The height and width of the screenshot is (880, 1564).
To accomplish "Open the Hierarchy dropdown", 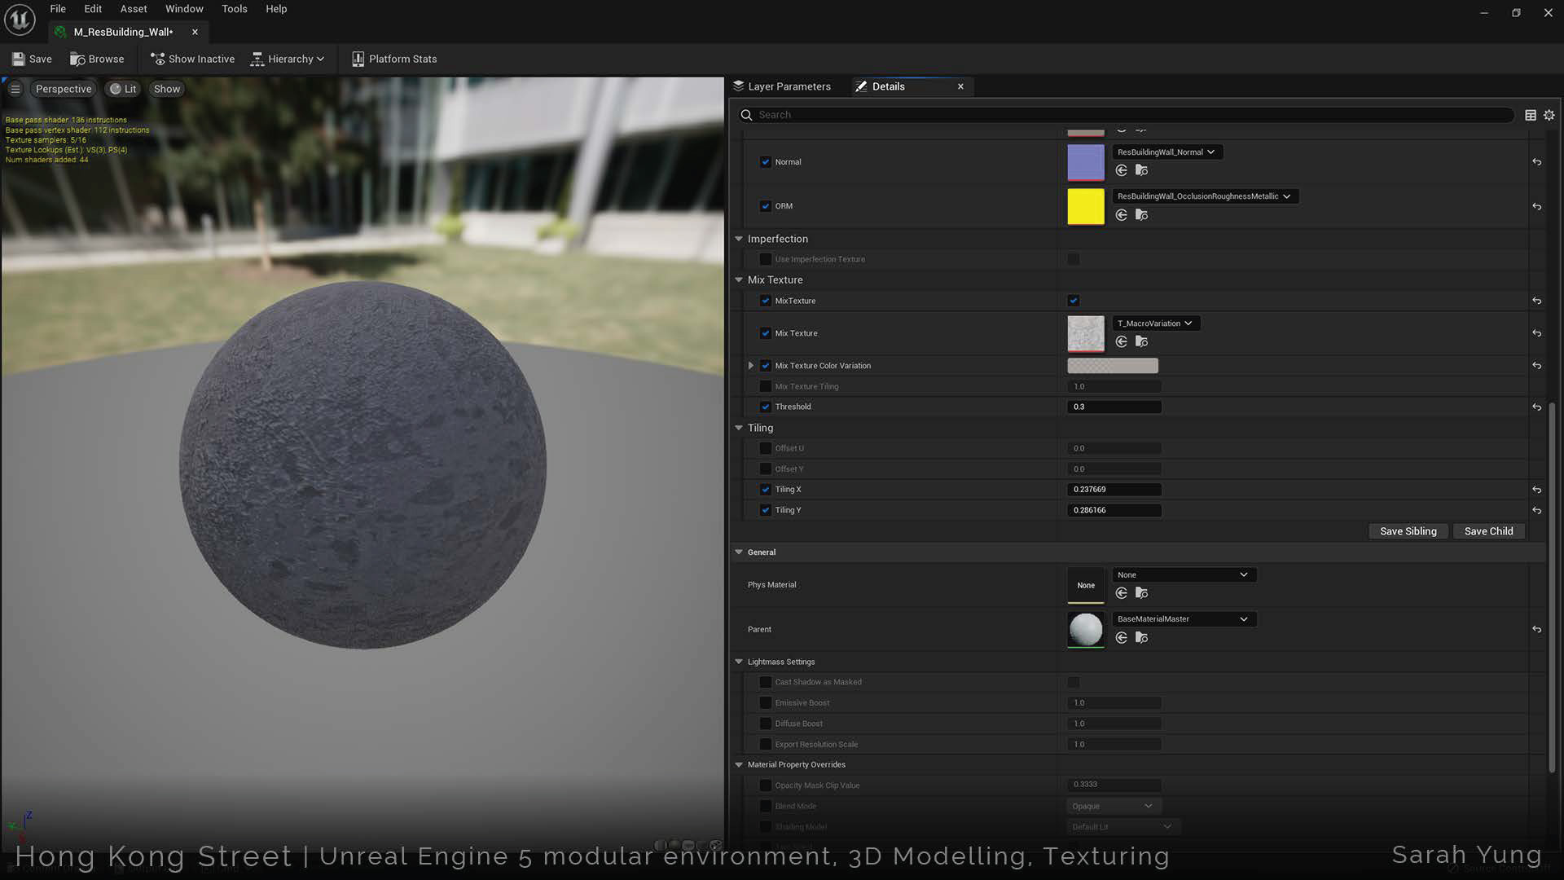I will pos(288,59).
